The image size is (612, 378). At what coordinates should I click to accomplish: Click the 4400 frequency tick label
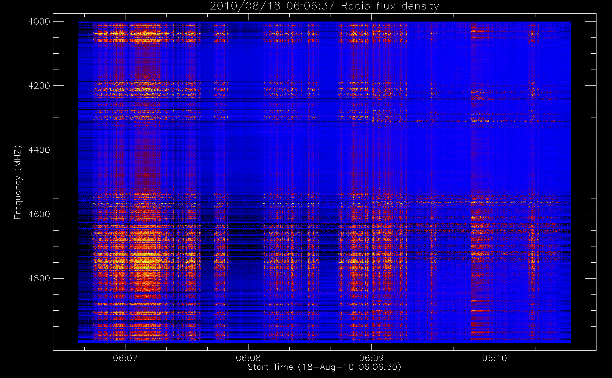tap(39, 150)
